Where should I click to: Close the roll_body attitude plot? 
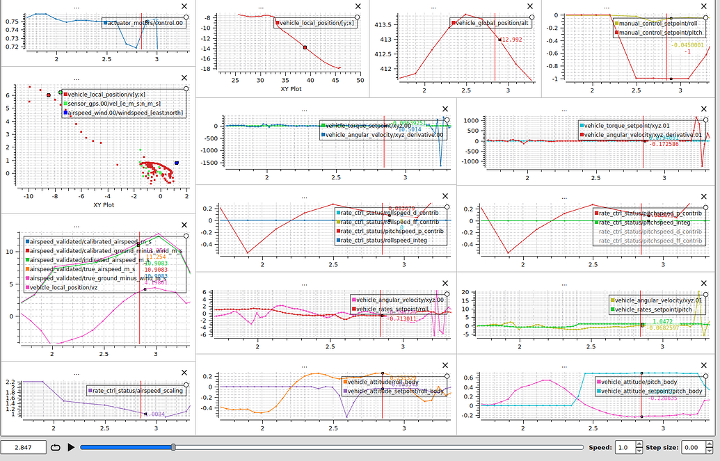[x=445, y=366]
